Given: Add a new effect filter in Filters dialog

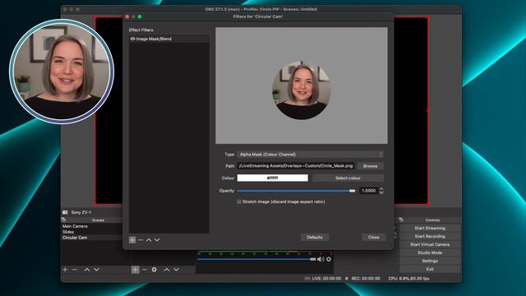Looking at the screenshot, I should (132, 240).
